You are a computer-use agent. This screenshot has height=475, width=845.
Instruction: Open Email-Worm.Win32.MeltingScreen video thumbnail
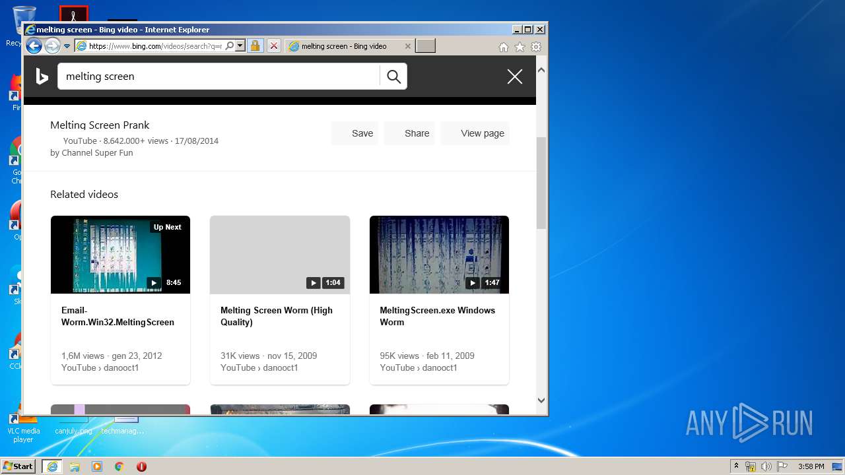[120, 255]
